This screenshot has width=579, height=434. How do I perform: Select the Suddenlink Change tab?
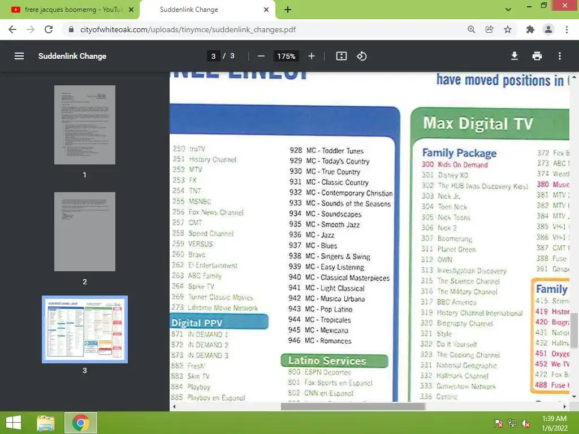coord(208,10)
